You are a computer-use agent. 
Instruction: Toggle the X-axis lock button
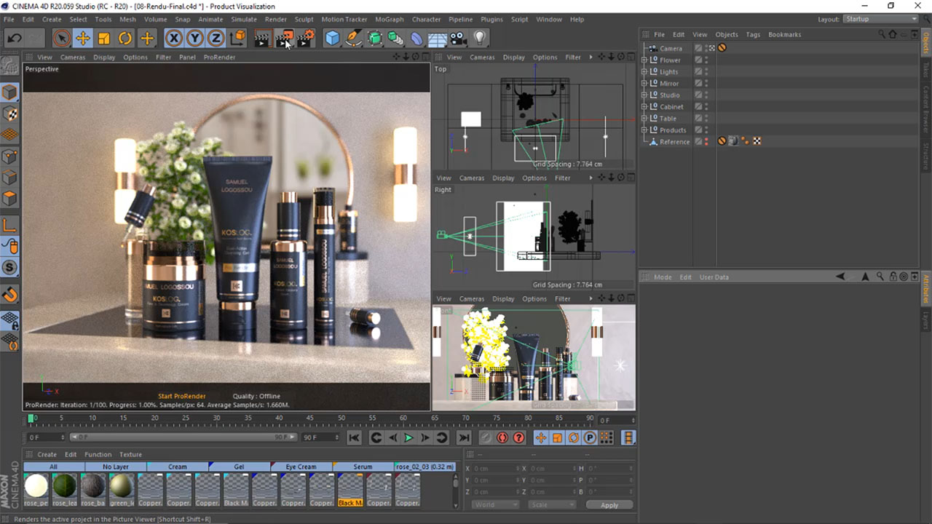[x=173, y=39]
